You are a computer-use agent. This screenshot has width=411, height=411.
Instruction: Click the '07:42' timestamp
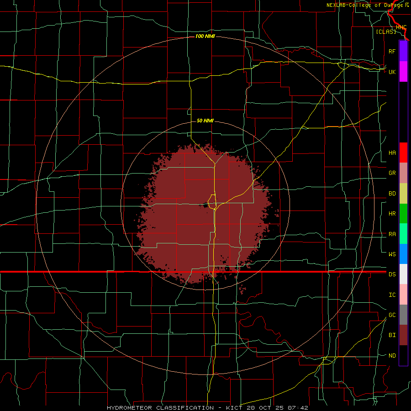(297, 408)
